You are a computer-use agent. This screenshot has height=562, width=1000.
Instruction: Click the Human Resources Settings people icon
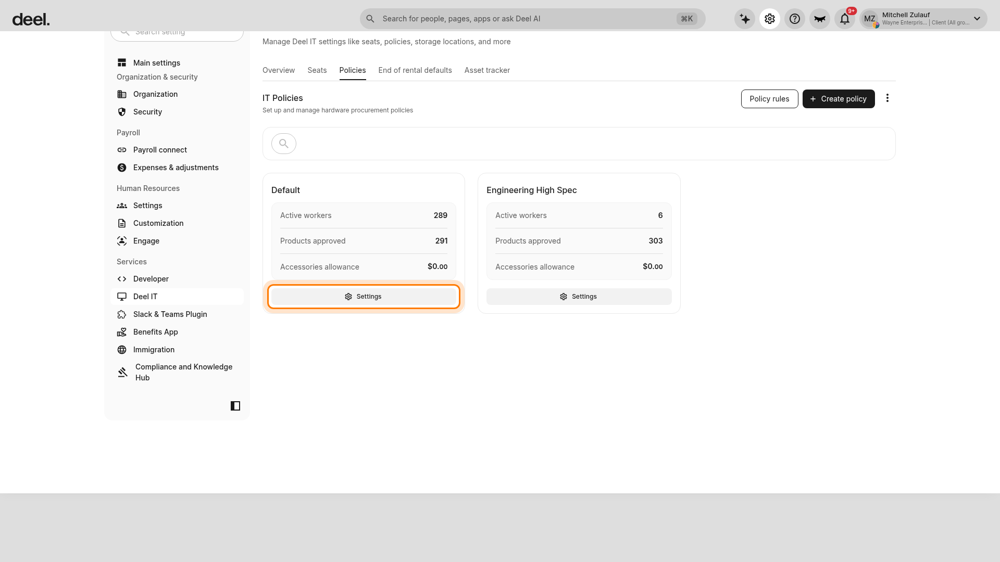coord(122,206)
